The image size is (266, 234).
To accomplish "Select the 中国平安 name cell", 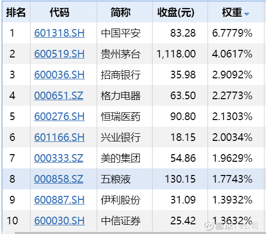I will [x=125, y=33].
